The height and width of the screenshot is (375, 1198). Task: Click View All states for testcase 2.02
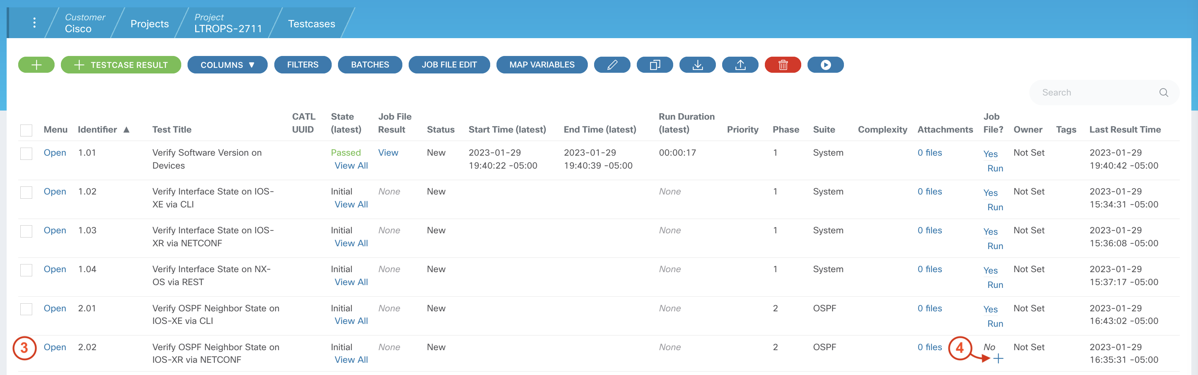point(351,360)
